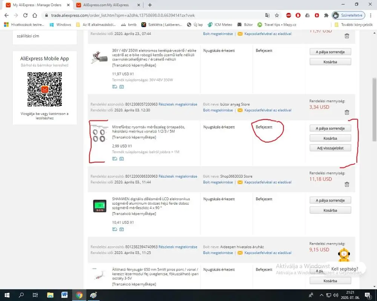Delete the 3,34 USD order with trash icon

pyautogui.click(x=347, y=112)
